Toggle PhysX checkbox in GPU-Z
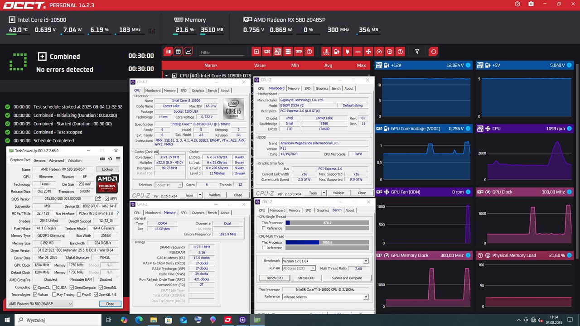This screenshot has width=580, height=326. 79,295
